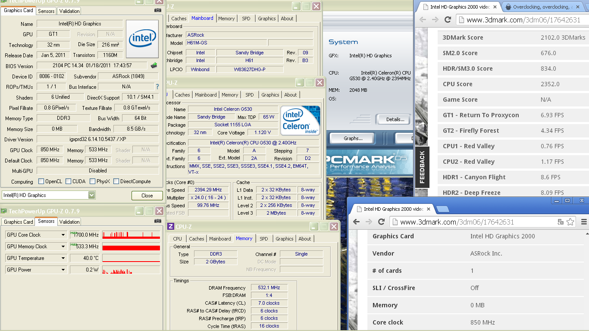This screenshot has height=331, width=589.
Task: Click the screenshot camera icon in upper GPU-Z window
Action: coord(158,10)
